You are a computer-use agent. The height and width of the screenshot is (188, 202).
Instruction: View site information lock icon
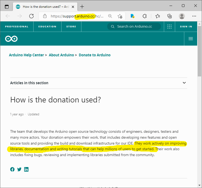click(45, 16)
